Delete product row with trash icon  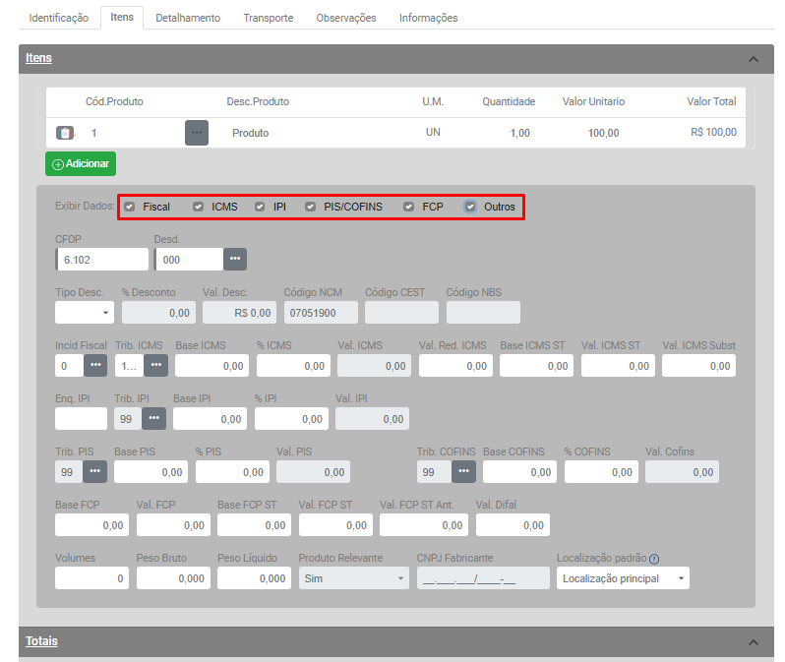(x=64, y=133)
